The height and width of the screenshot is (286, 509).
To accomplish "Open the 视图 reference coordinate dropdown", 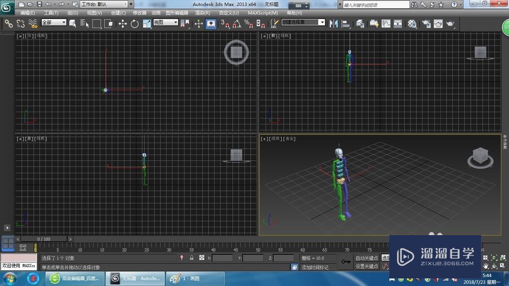I will pos(165,22).
